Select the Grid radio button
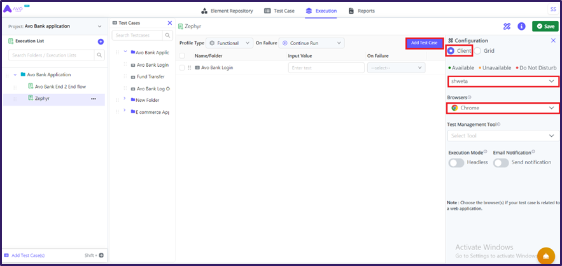 tap(478, 50)
